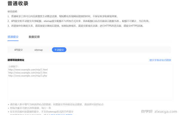This screenshot has width=179, height=115.
Task: Click the note about 每次最多可提交20条链接
Action: (30, 108)
